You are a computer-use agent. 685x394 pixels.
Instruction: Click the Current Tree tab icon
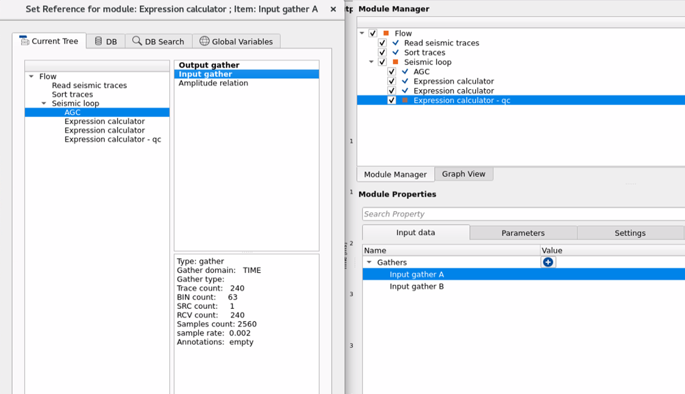24,41
